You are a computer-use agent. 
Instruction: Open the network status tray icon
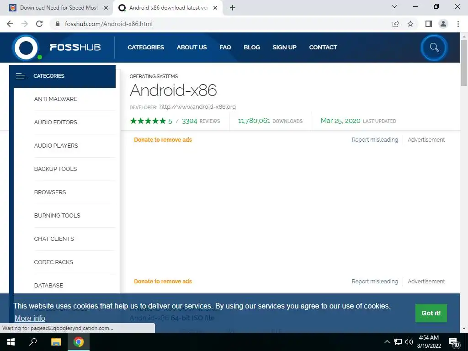[x=398, y=342]
